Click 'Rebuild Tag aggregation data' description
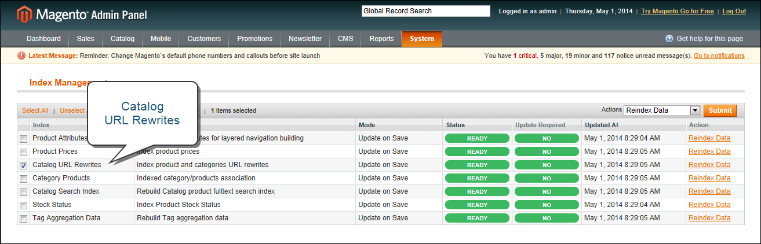761x244 pixels. pos(183,218)
